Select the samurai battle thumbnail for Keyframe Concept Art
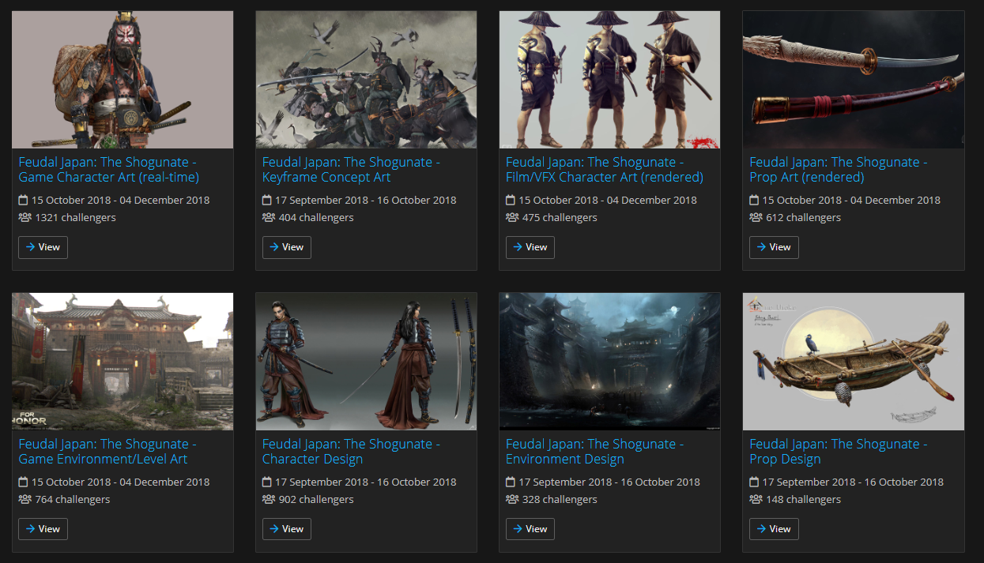984x563 pixels. tap(366, 80)
